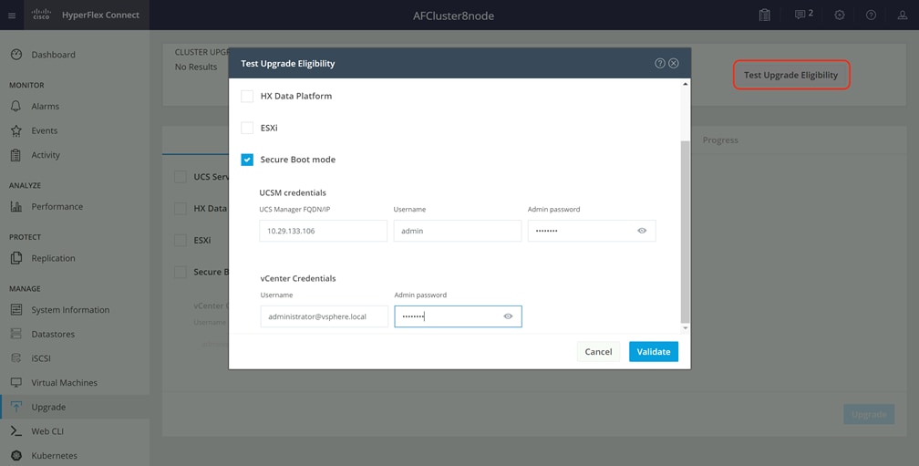Show the vCenter admin password
The height and width of the screenshot is (466, 919).
[508, 316]
